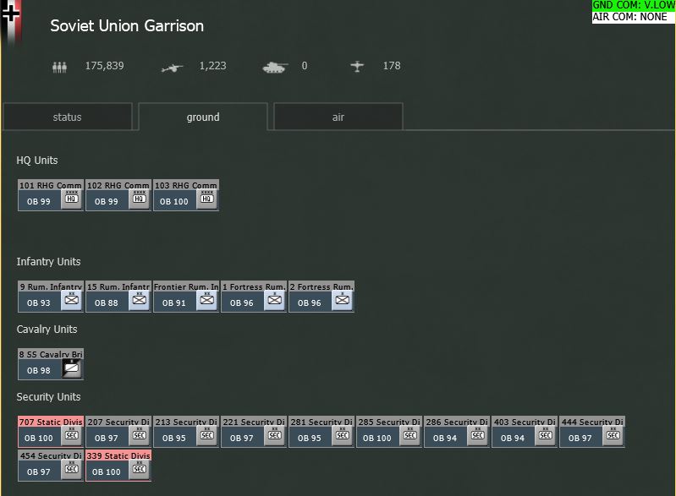Screen dimensions: 676x496
Task: Click OB 100 of 103 RHG Comm
Action: [174, 201]
